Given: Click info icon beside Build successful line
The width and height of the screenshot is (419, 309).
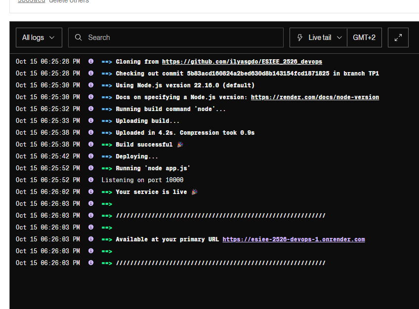Looking at the screenshot, I should coord(91,145).
